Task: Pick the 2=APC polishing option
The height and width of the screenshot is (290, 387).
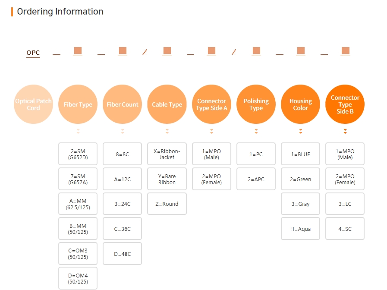Action: [256, 179]
